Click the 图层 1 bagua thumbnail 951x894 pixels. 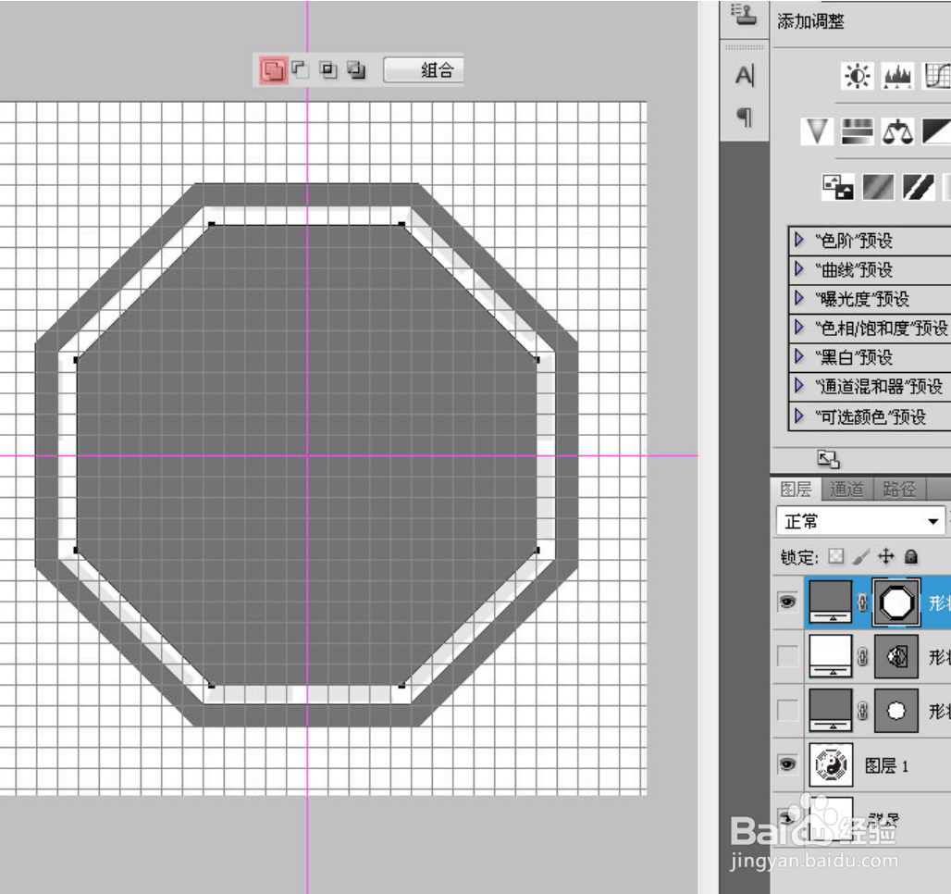pyautogui.click(x=831, y=764)
